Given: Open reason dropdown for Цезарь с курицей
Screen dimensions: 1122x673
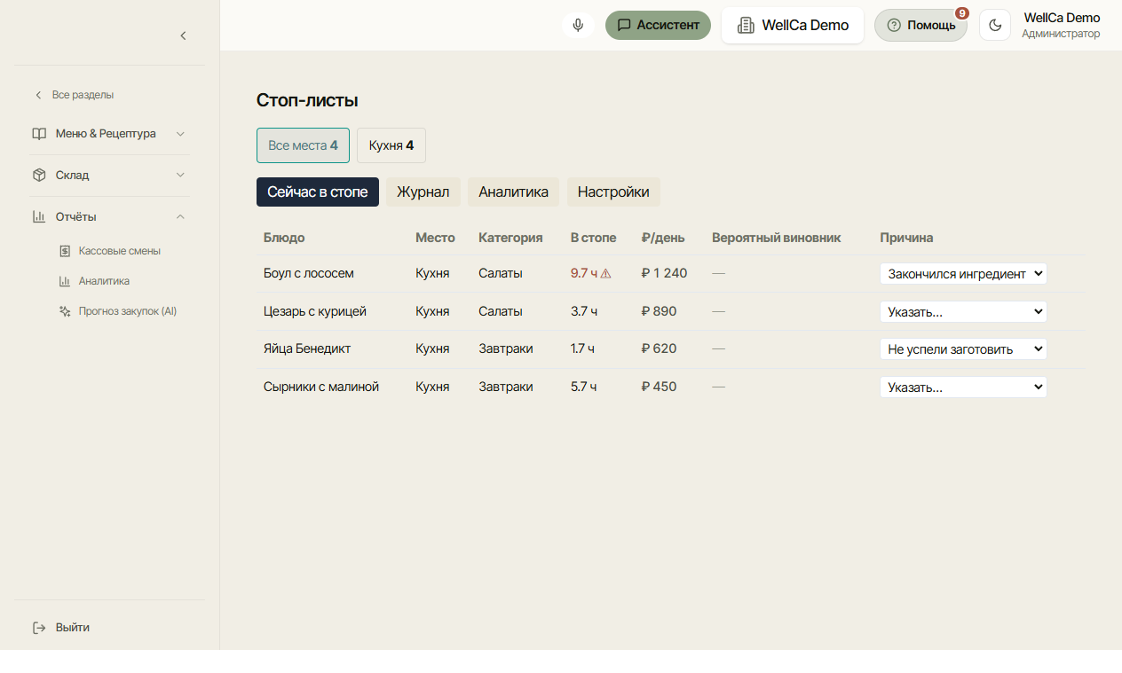Looking at the screenshot, I should point(963,312).
